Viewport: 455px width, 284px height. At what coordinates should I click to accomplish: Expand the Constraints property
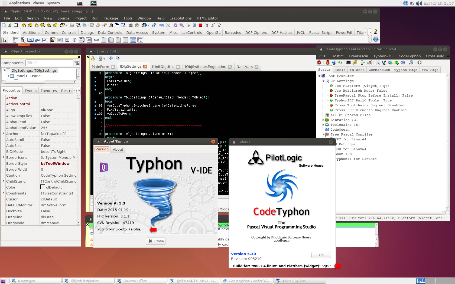4,193
